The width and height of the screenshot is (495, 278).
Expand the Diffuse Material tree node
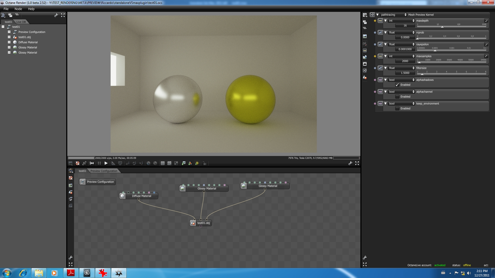pos(9,42)
